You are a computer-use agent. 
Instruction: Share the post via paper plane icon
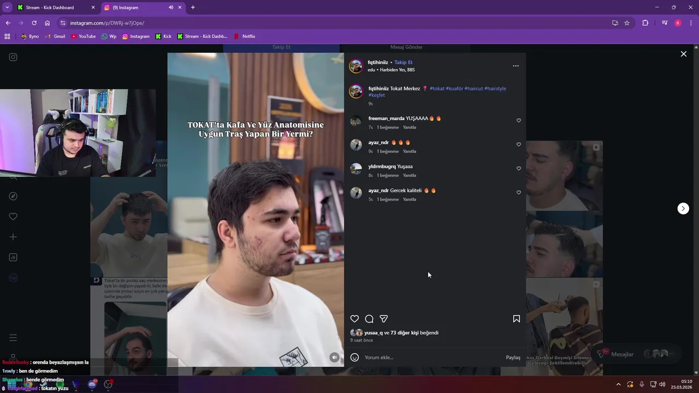pyautogui.click(x=384, y=319)
